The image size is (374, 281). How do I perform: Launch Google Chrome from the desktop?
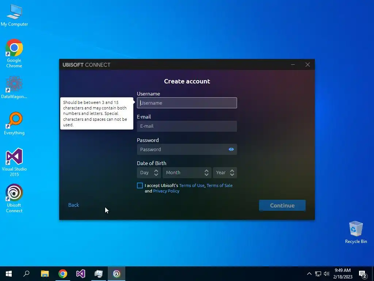coord(14,53)
